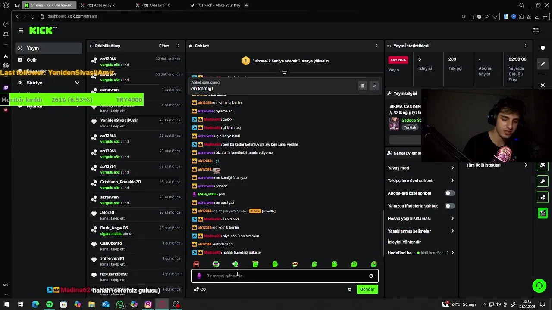Image resolution: width=552 pixels, height=310 pixels.
Task: Open the browser extensions puzzle icon
Action: (x=521, y=16)
